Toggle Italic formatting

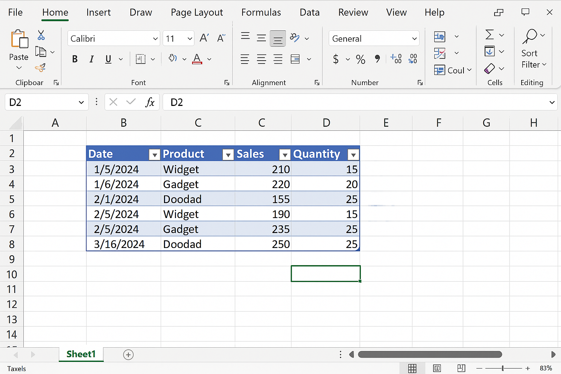(92, 59)
